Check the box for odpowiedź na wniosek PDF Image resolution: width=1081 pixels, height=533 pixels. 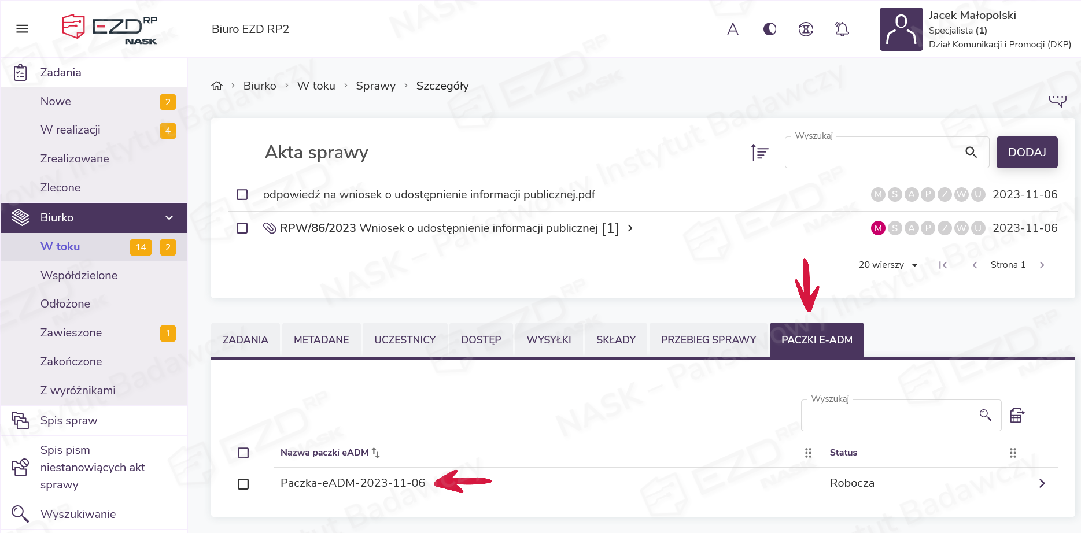242,195
